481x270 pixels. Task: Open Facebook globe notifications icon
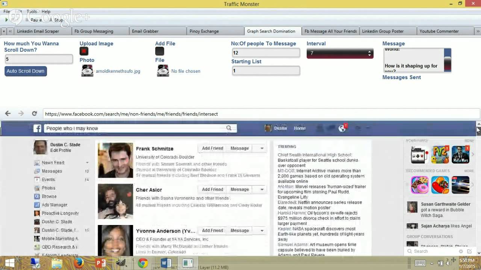click(342, 128)
